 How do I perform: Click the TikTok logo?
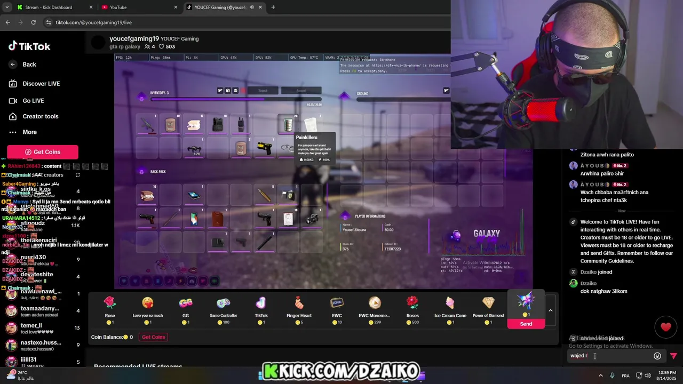coord(29,46)
